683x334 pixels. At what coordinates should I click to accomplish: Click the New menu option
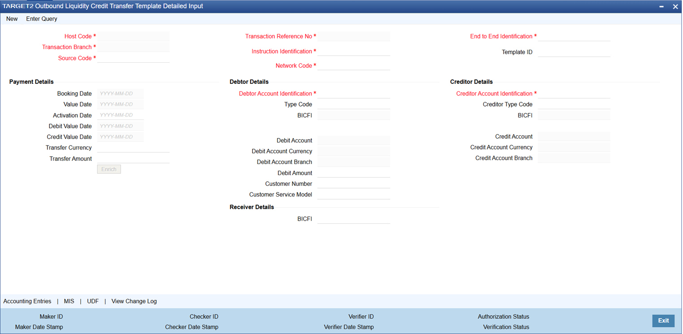(12, 19)
